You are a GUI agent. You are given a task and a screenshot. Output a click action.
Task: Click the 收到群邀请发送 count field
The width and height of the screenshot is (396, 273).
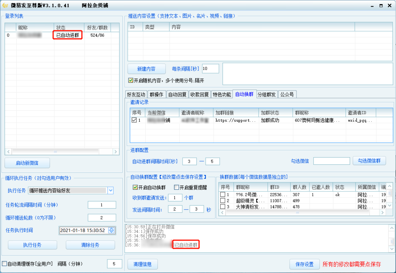tap(175, 198)
